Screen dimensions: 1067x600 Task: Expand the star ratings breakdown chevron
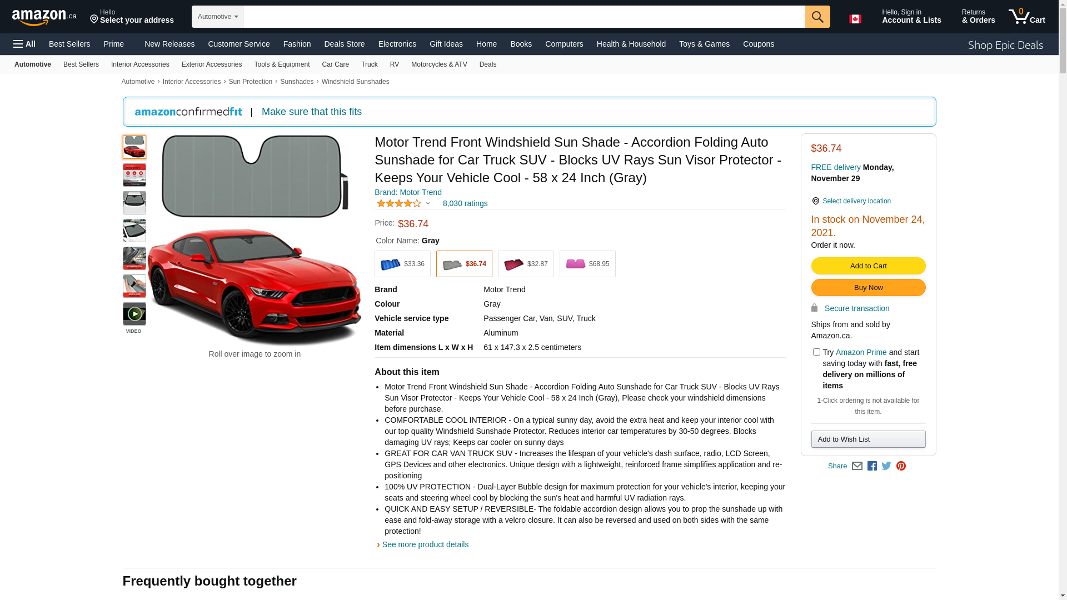click(x=428, y=203)
